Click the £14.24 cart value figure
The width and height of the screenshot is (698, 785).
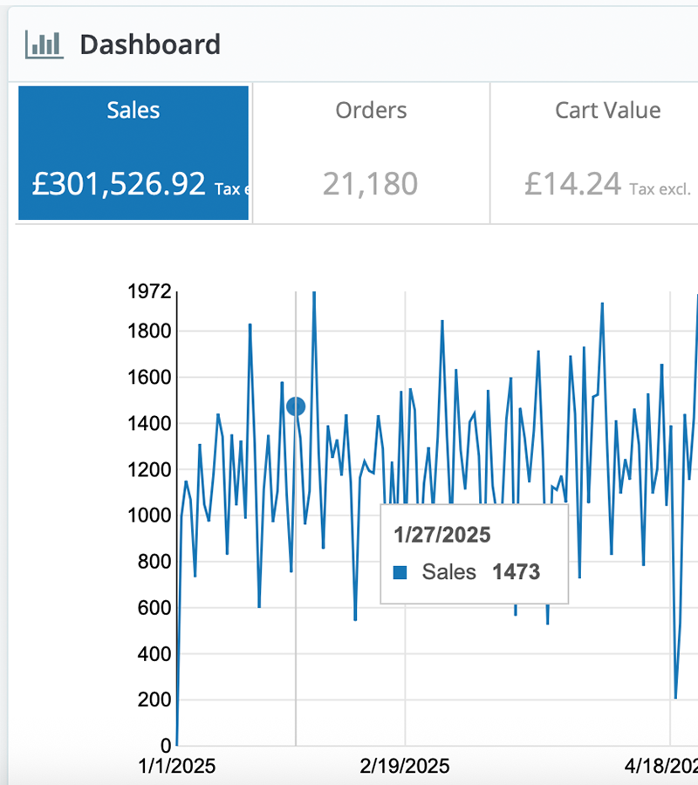pos(573,183)
